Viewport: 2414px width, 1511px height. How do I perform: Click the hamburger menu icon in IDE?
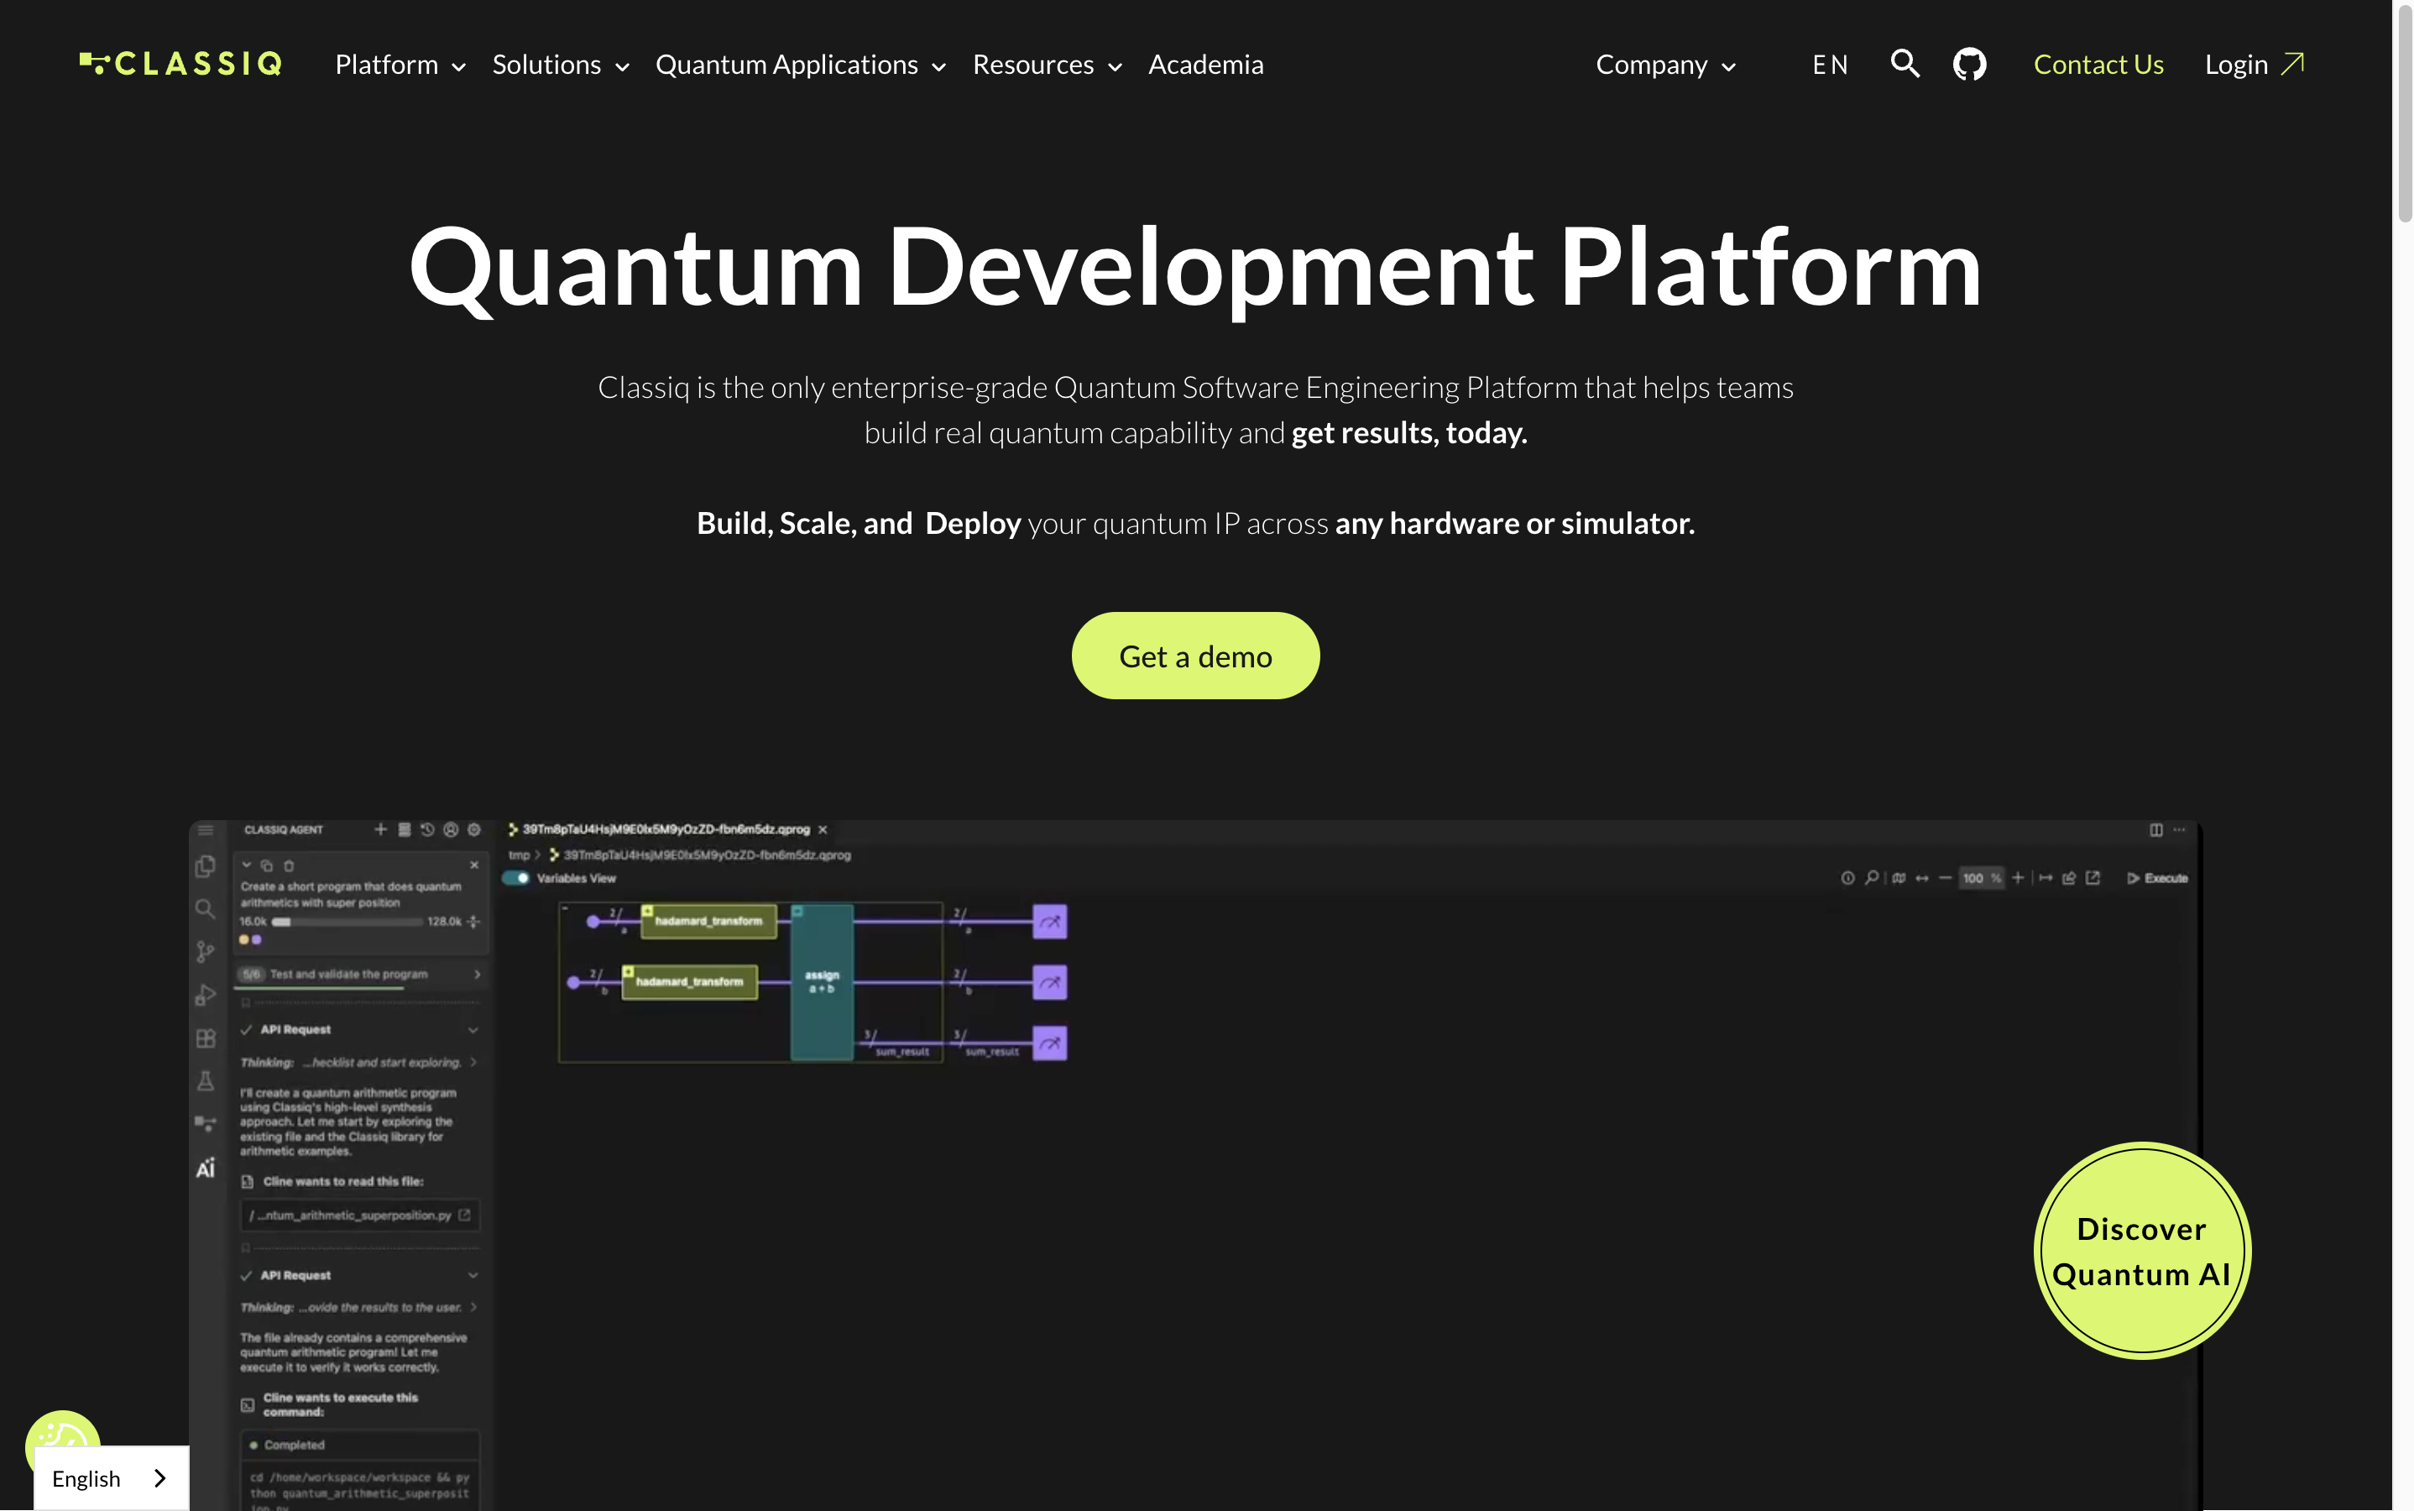click(206, 830)
